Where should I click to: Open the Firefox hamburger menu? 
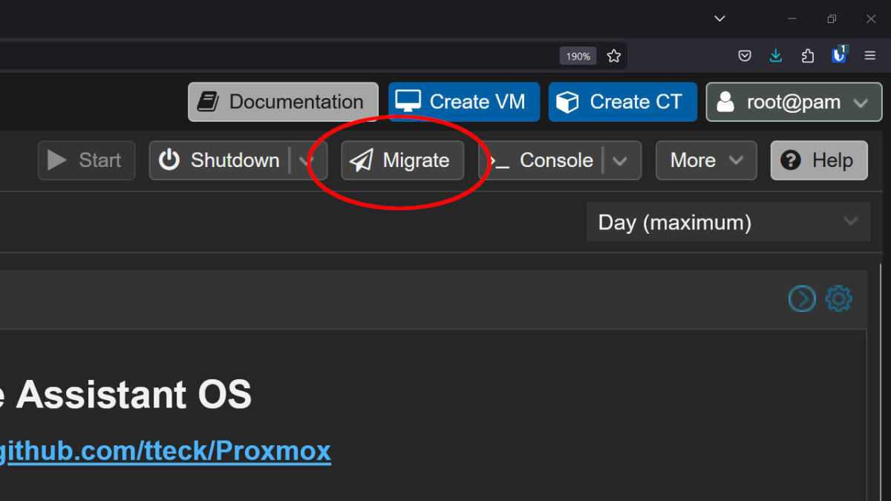(x=870, y=55)
